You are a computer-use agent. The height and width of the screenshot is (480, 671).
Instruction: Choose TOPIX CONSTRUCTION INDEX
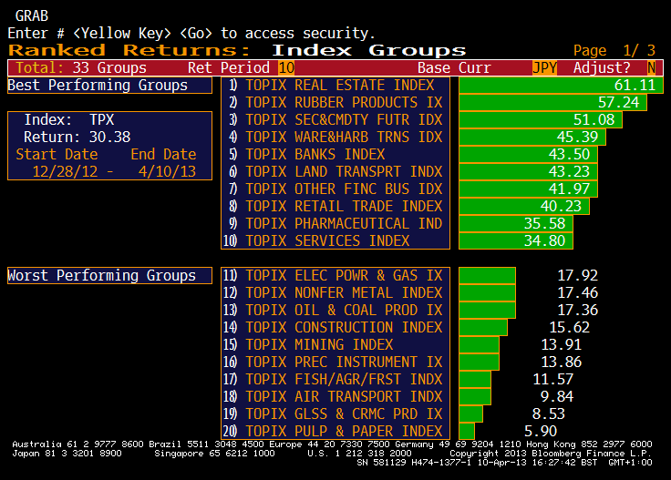click(x=335, y=327)
